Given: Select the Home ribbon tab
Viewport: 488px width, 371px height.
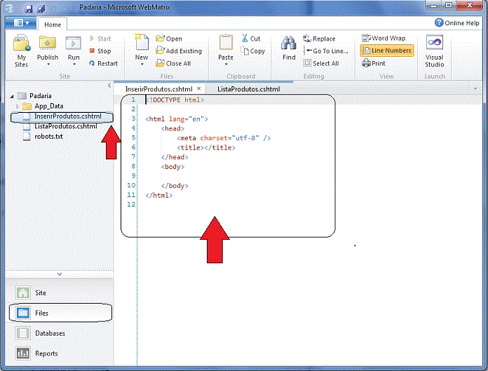Looking at the screenshot, I should 53,25.
